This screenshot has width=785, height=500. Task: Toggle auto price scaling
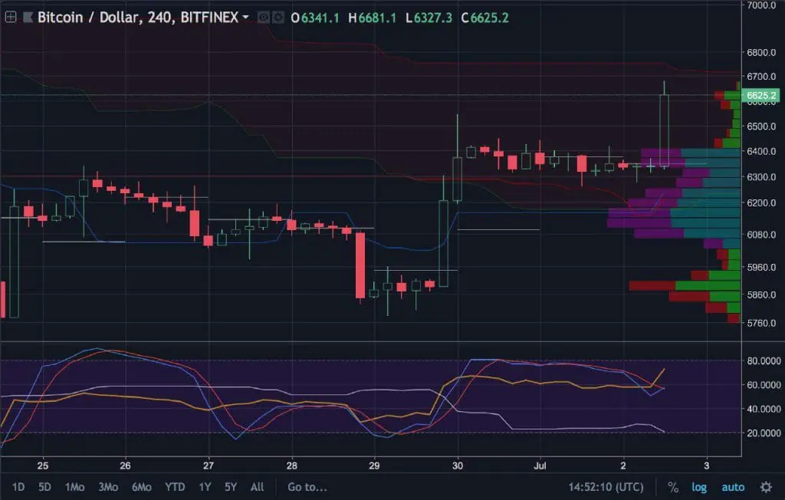tap(732, 487)
